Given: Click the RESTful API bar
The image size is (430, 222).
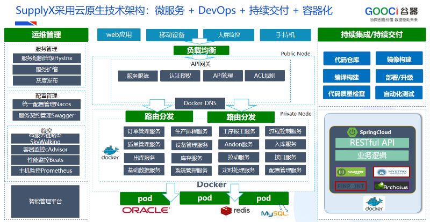Looking at the screenshot, I should pos(371,143).
